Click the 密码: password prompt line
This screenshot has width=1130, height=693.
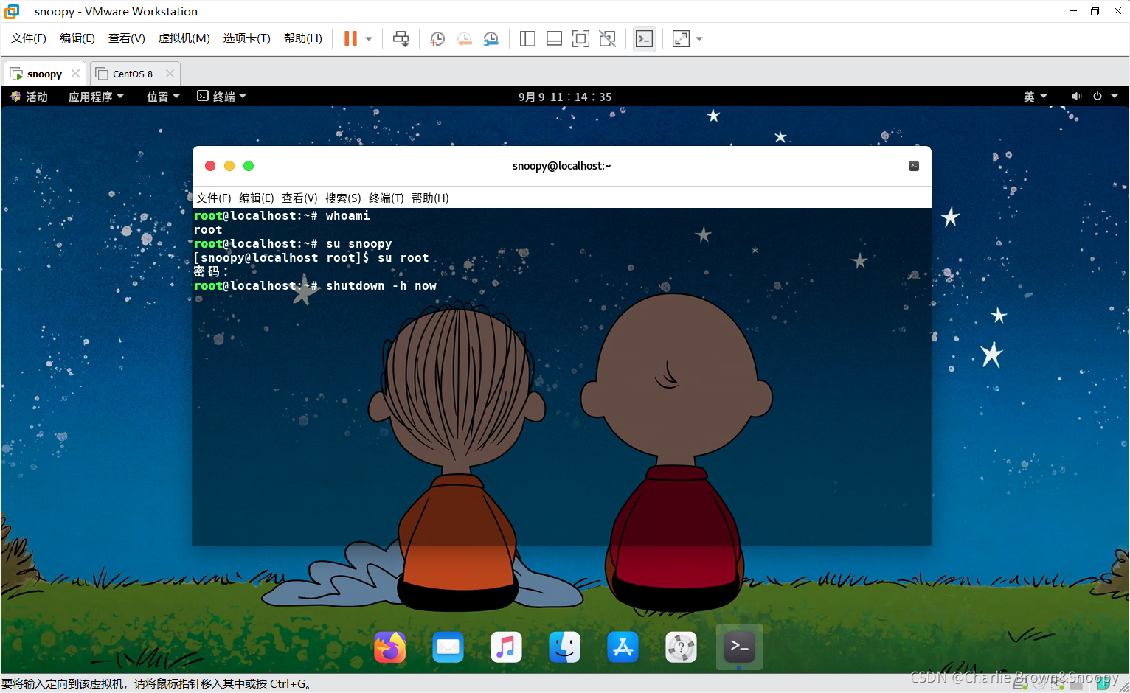[x=211, y=272]
